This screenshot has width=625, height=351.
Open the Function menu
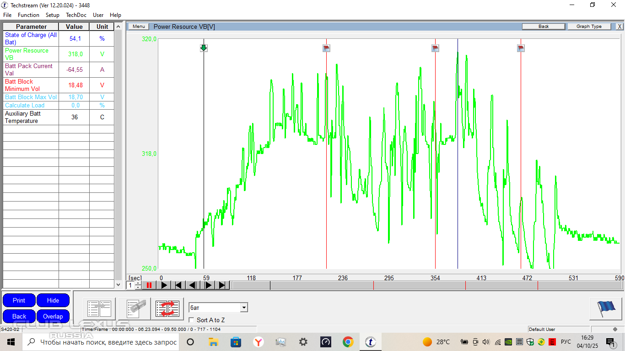[x=28, y=15]
